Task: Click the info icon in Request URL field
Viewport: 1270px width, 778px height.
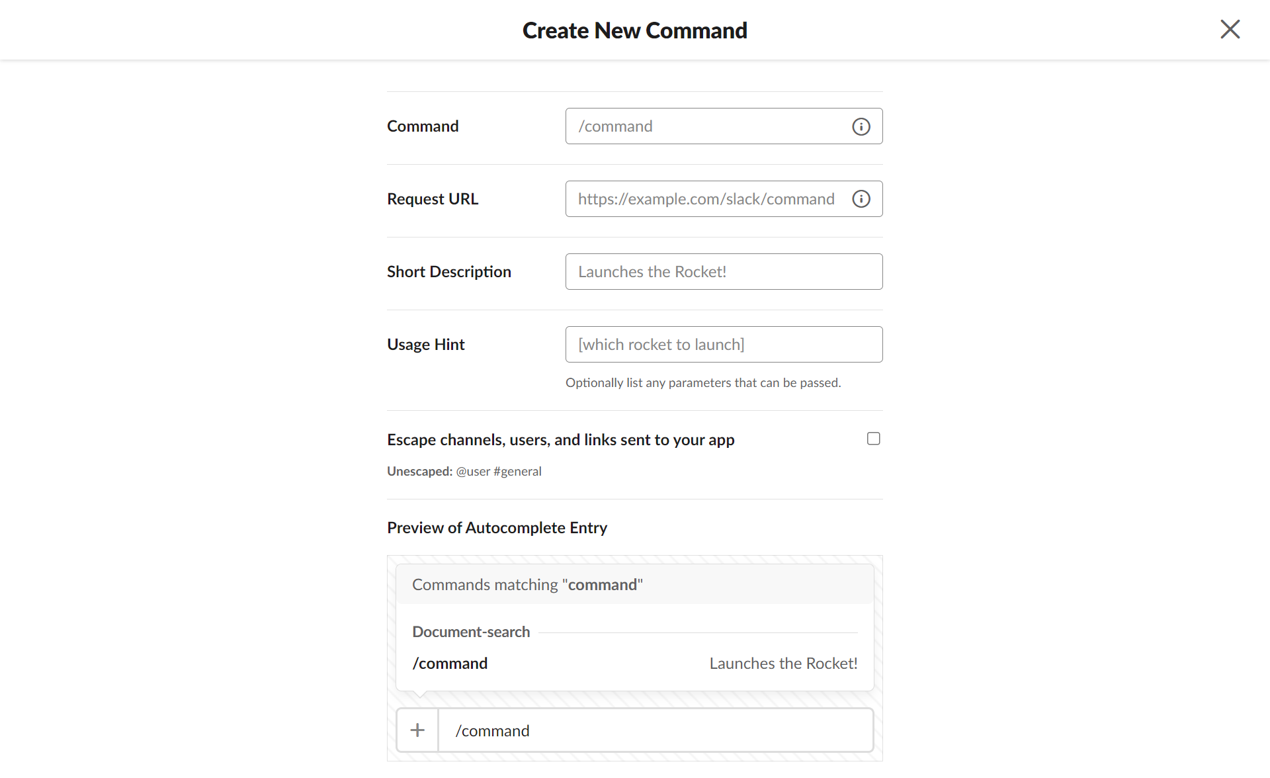Action: coord(861,199)
